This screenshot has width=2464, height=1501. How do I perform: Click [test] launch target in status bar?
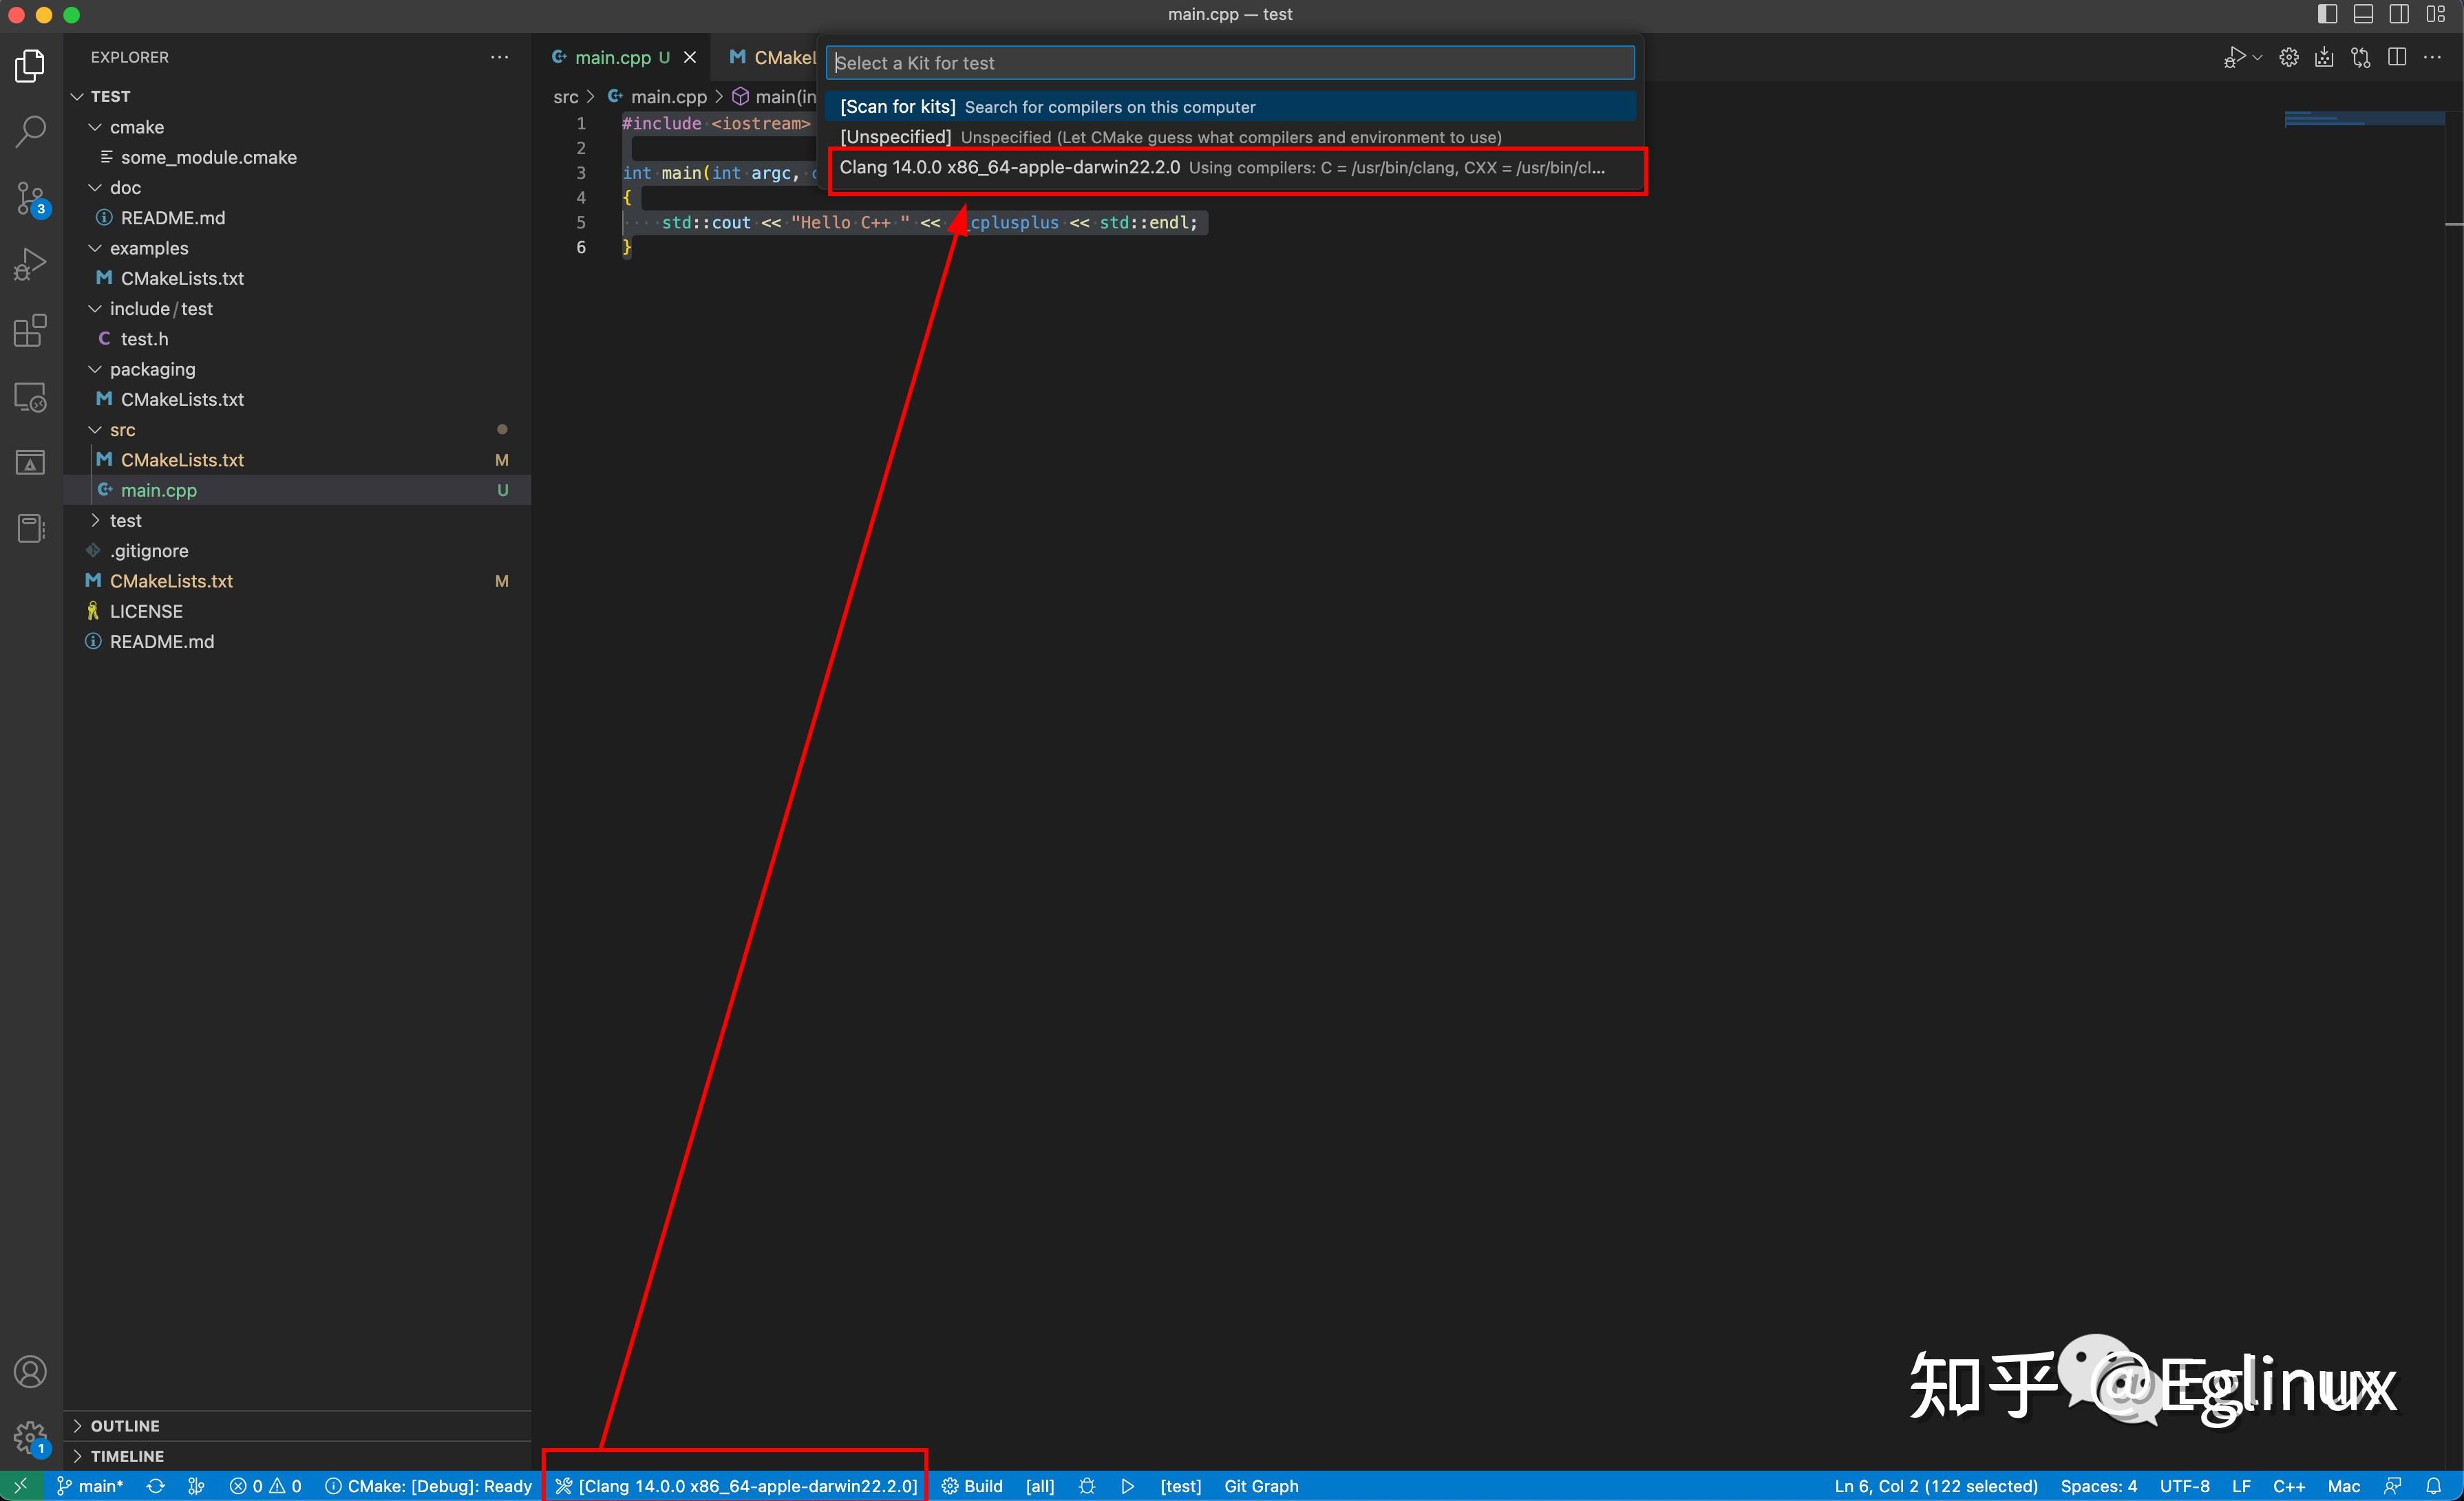(1180, 1486)
